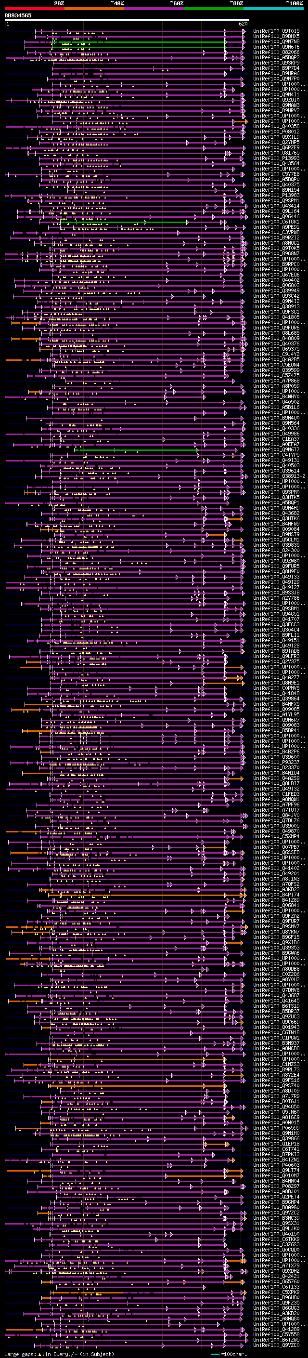Screen dimensions: 308x1358
Task: Select hit UniRef100_Q1EP18
Action: coord(276,1144)
